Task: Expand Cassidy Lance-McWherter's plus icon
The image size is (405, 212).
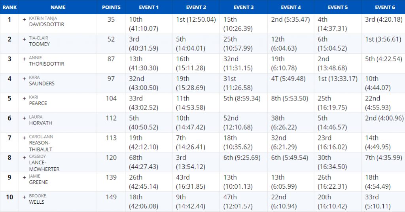Action: coord(24,158)
